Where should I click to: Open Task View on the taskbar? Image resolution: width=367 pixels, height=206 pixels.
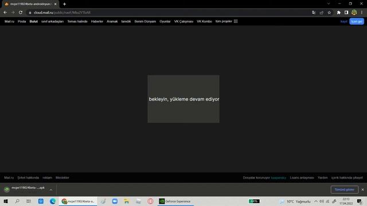tap(29, 201)
